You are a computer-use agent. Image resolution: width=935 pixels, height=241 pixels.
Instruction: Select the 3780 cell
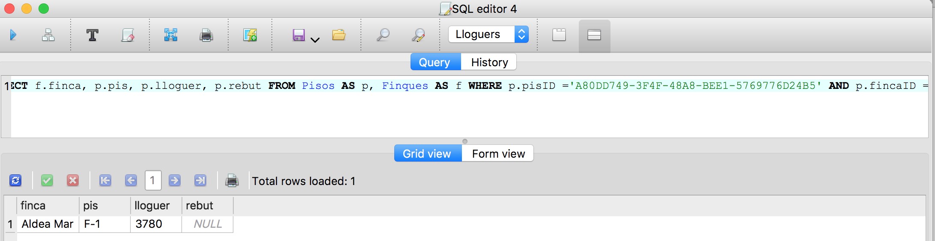point(156,224)
